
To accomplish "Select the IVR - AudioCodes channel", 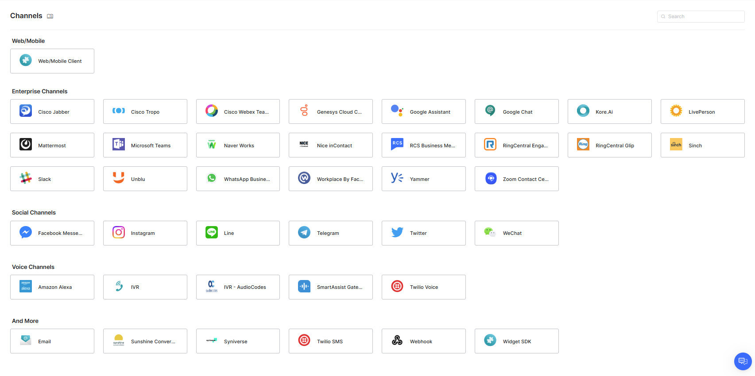I will point(238,287).
